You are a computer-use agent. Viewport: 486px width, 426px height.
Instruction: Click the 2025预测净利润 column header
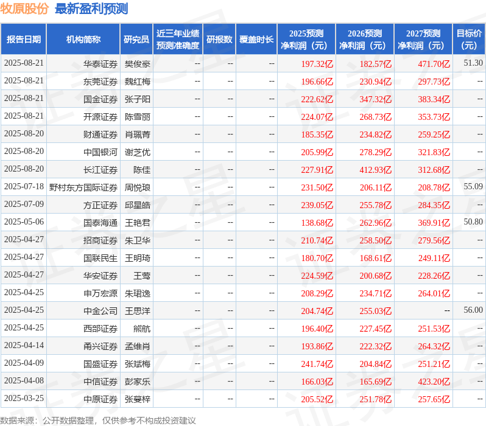pos(306,40)
